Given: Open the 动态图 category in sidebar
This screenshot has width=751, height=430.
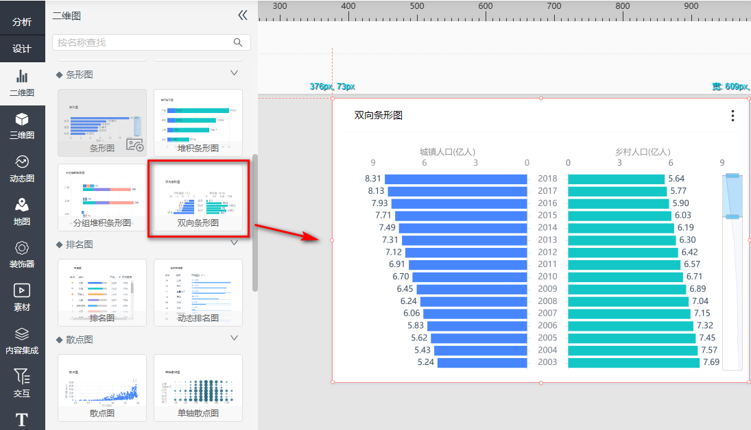Looking at the screenshot, I should [22, 169].
